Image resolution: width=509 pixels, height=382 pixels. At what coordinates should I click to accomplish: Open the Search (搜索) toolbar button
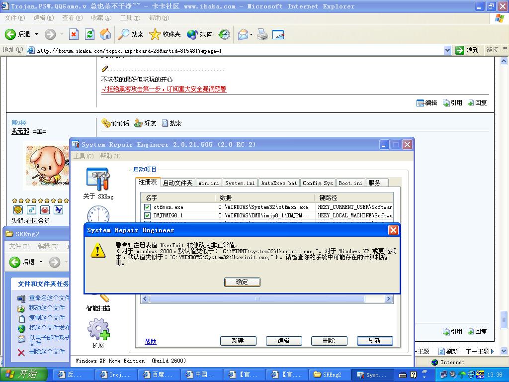tap(130, 34)
